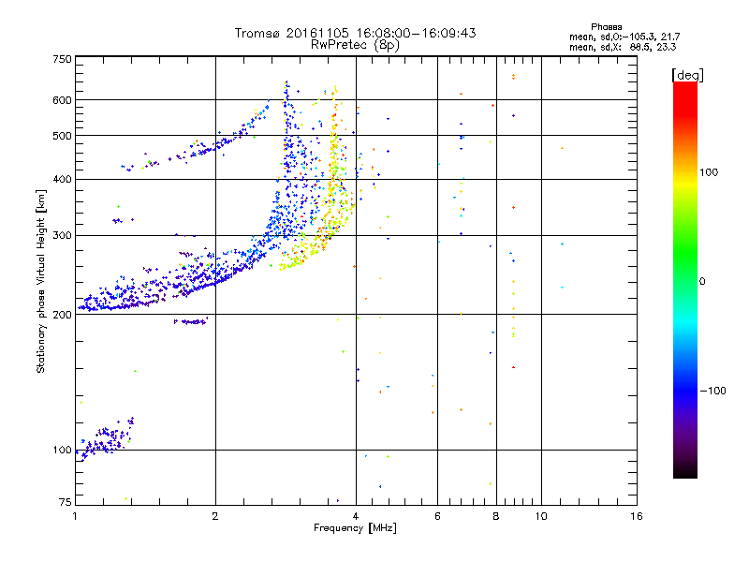The width and height of the screenshot is (749, 562).
Task: Select the "mean, sd,X: 88.5, 23.3" line
Action: [623, 47]
